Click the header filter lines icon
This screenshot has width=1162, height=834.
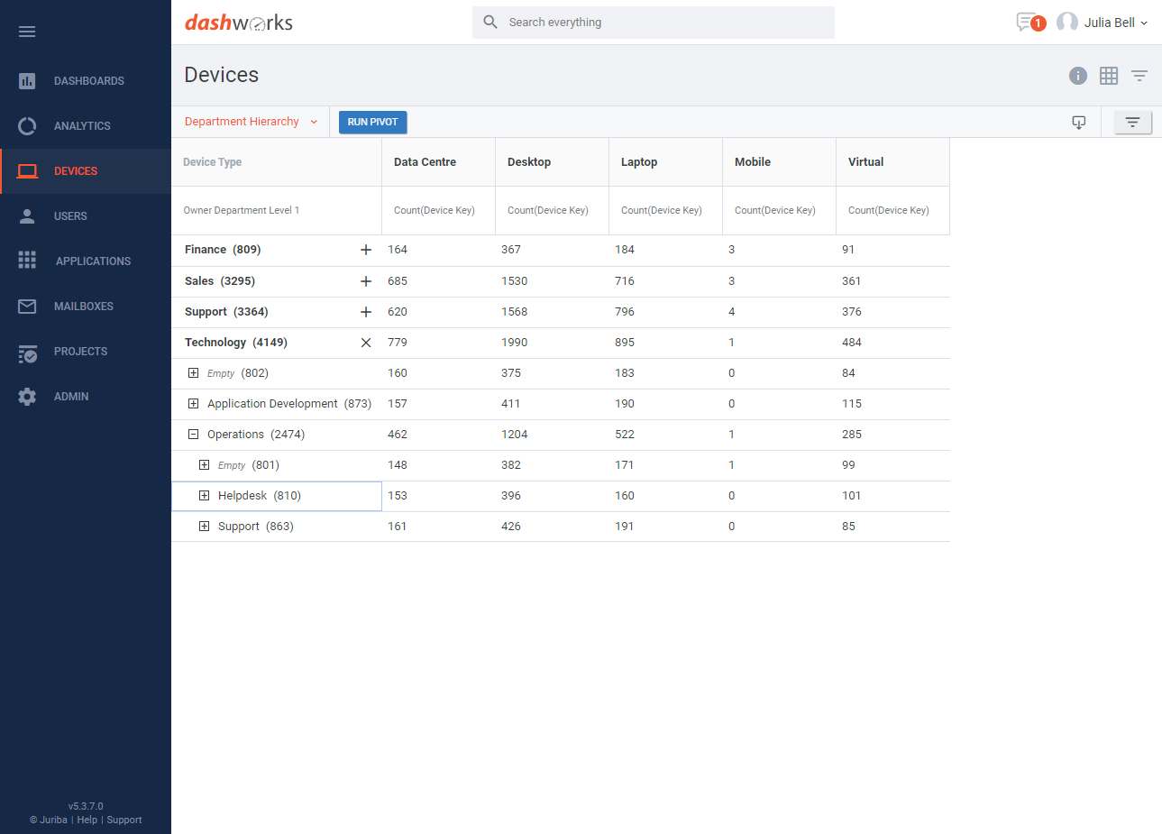click(x=1139, y=76)
